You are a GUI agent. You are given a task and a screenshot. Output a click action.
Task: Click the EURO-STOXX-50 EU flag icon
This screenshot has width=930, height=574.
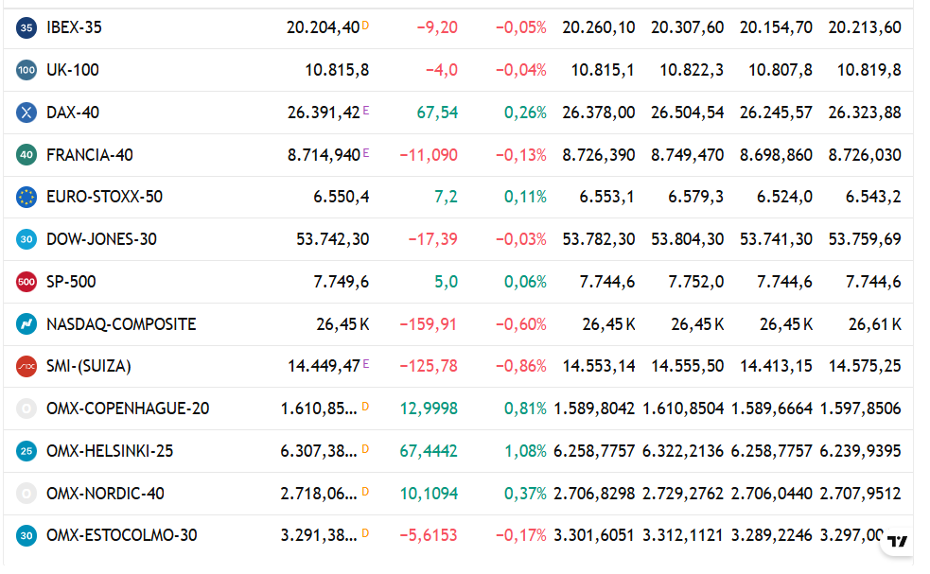coord(26,197)
